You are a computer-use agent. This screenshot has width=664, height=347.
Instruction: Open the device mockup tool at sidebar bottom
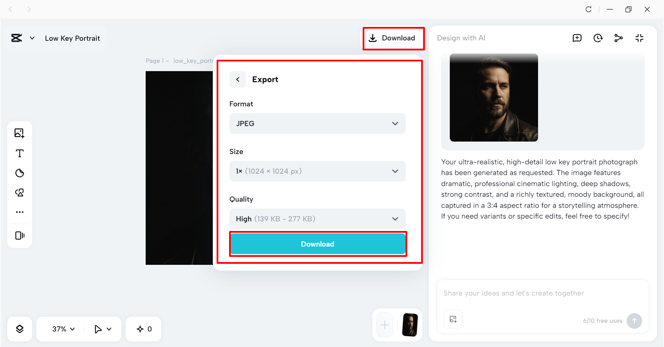point(20,235)
